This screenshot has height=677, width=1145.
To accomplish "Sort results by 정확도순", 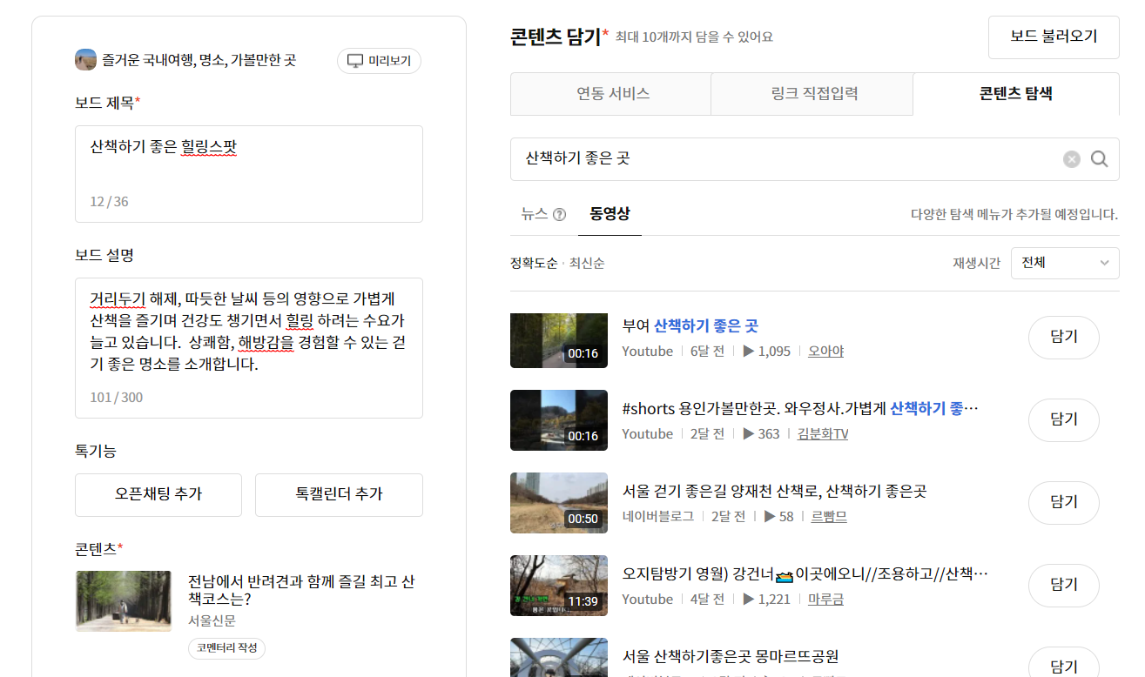I will 534,263.
